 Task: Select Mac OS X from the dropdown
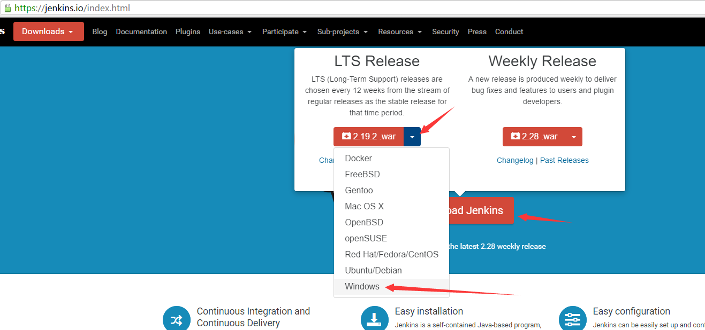(x=391, y=206)
